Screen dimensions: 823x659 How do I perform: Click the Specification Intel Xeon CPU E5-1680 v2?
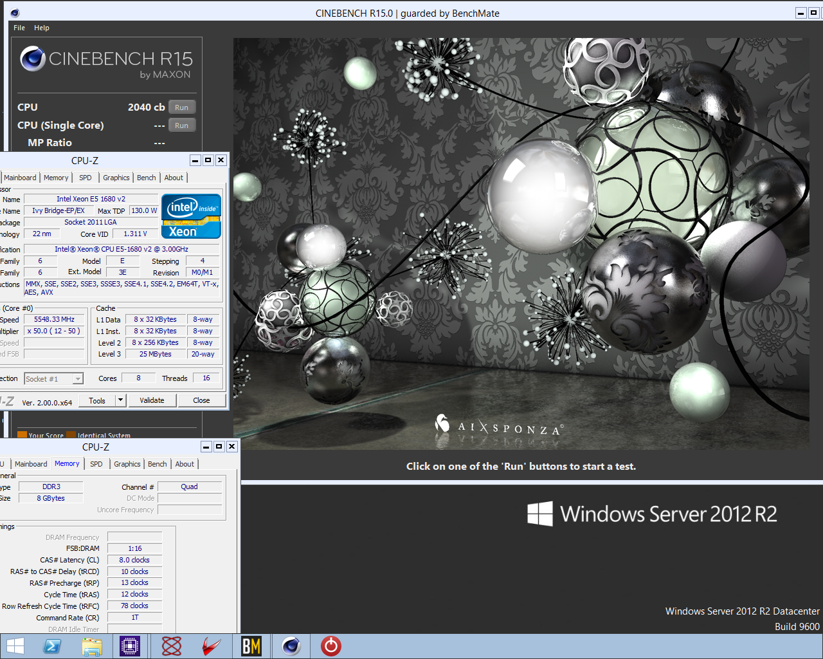tap(122, 249)
